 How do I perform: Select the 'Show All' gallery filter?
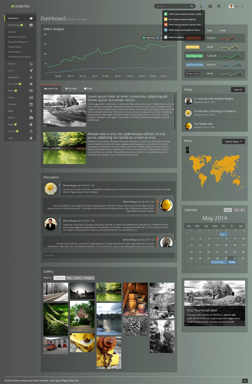point(59,278)
